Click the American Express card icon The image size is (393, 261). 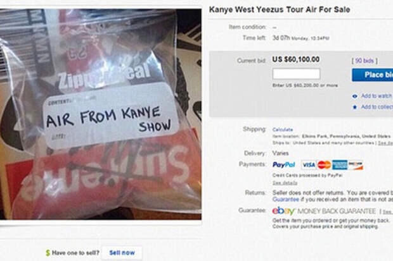click(x=340, y=165)
